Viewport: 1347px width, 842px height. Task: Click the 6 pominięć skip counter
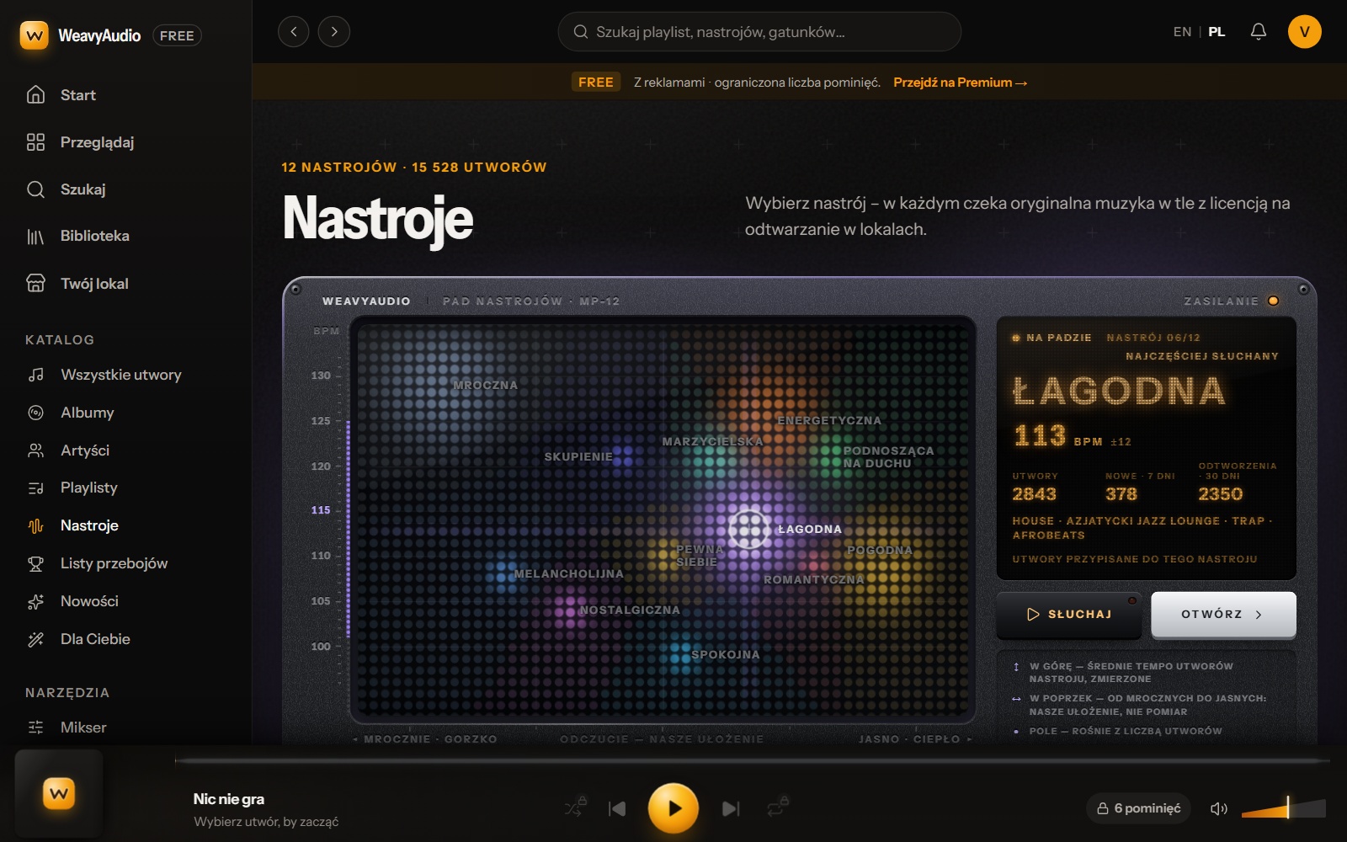[1139, 808]
